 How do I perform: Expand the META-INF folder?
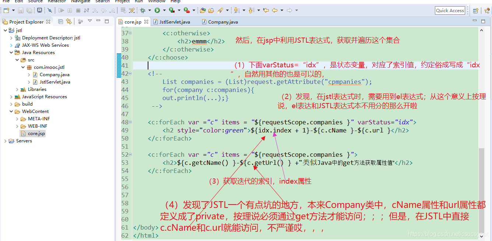[17, 119]
